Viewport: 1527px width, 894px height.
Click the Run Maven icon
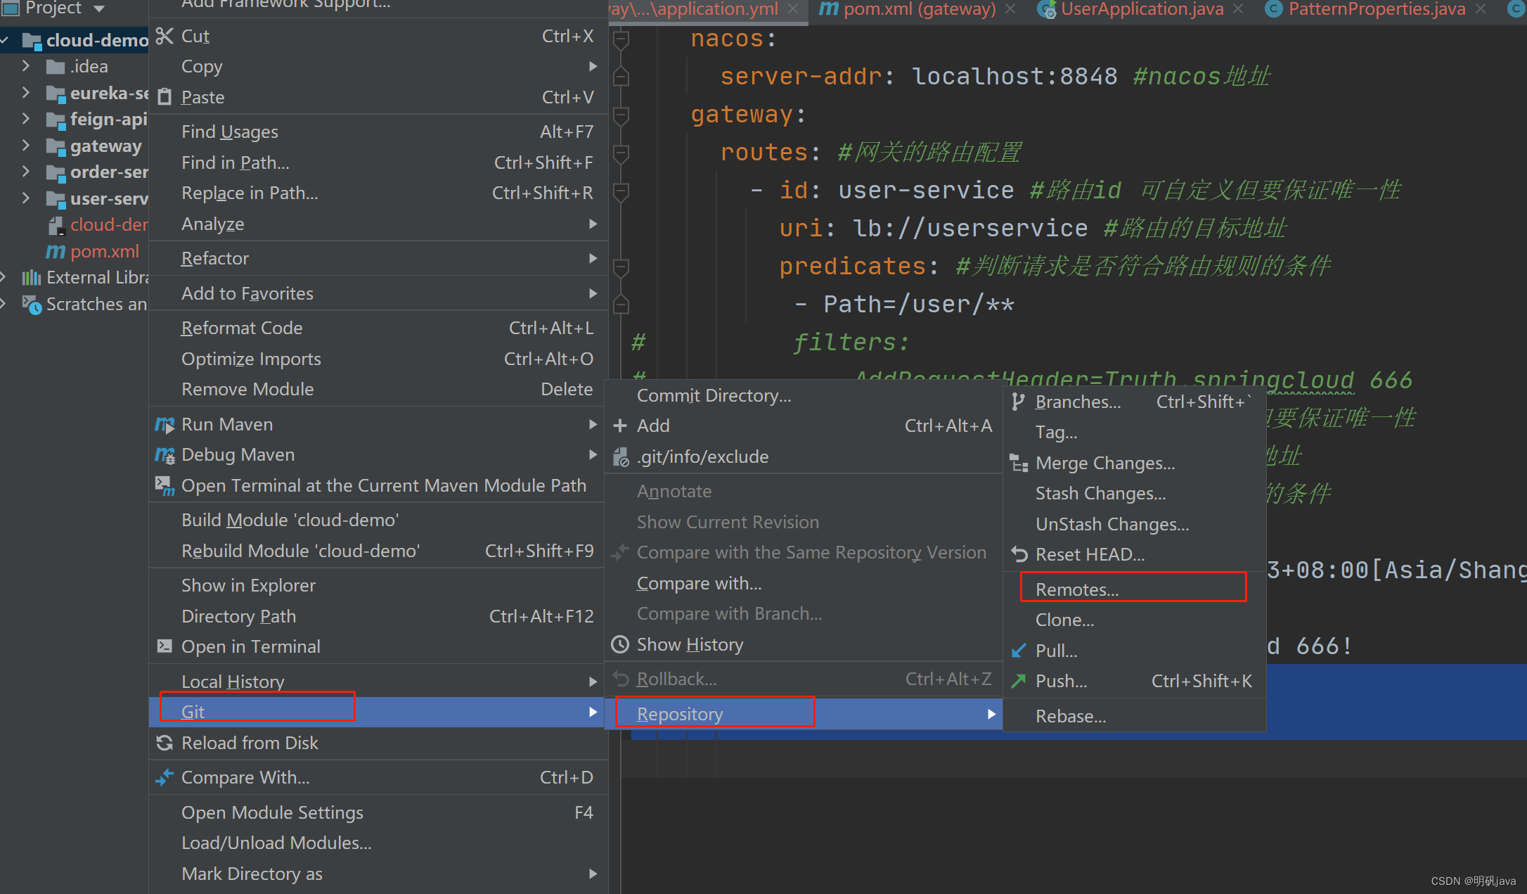[165, 425]
